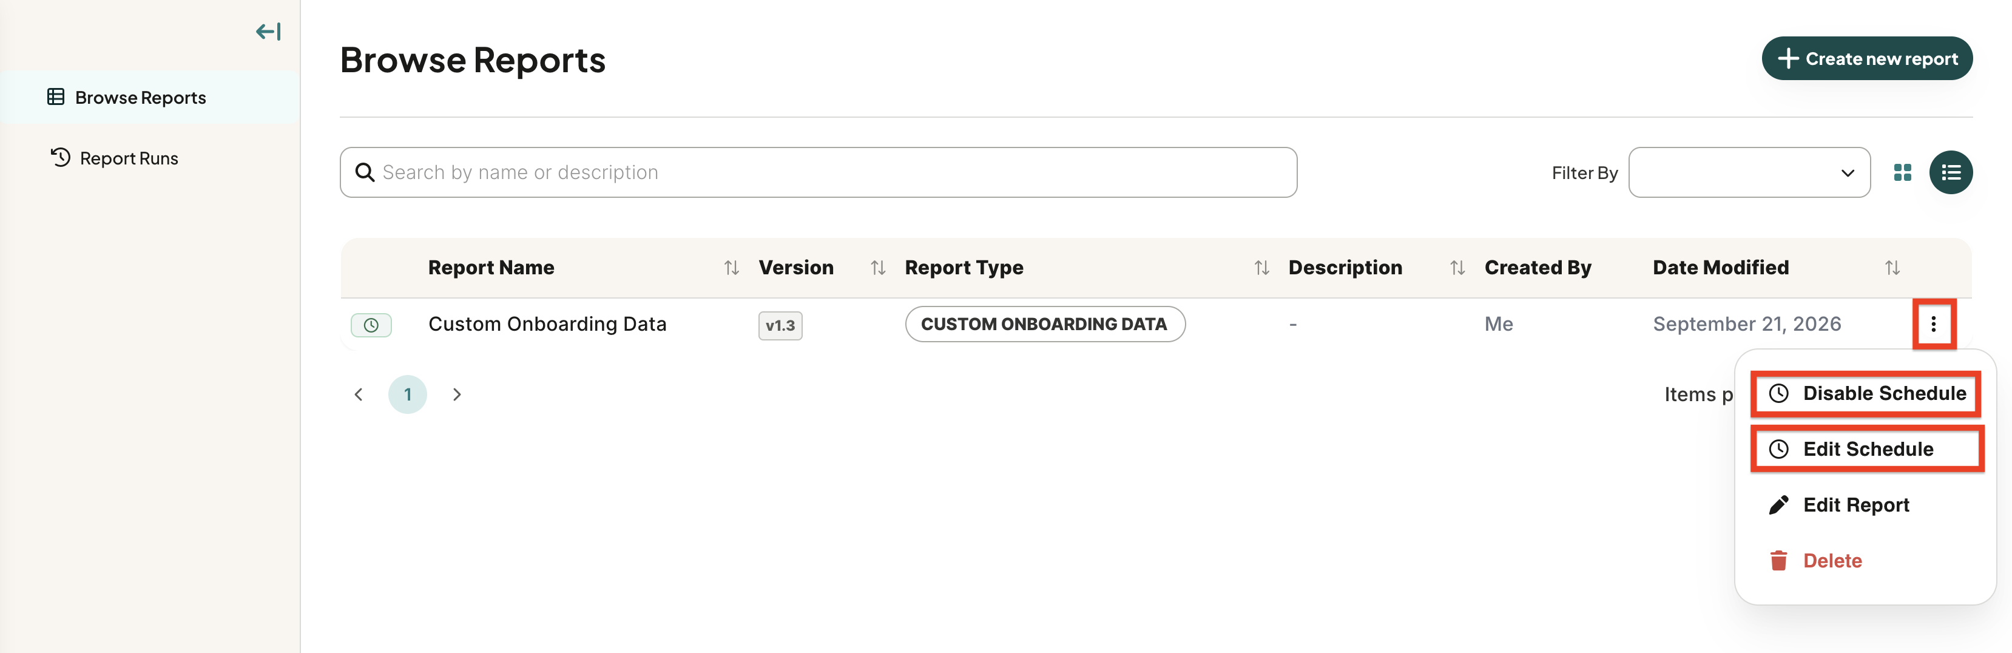Viewport: 2012px width, 653px height.
Task: Click the Report Type column header
Action: point(964,268)
